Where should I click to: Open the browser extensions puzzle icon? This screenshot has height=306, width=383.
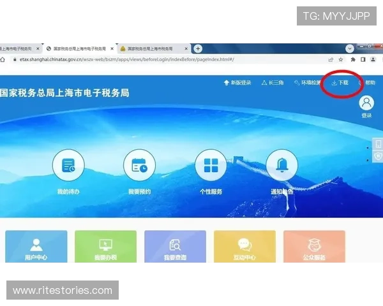click(353, 59)
